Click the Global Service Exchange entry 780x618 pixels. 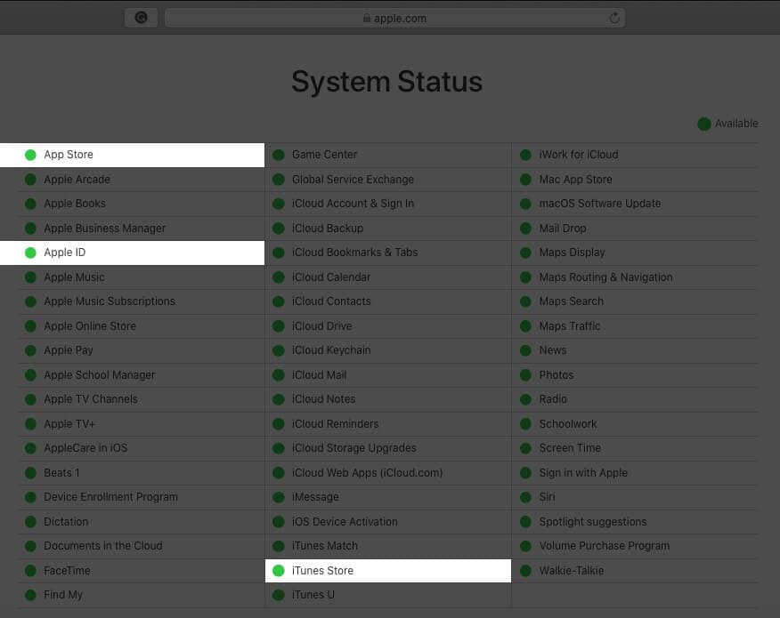pos(353,180)
